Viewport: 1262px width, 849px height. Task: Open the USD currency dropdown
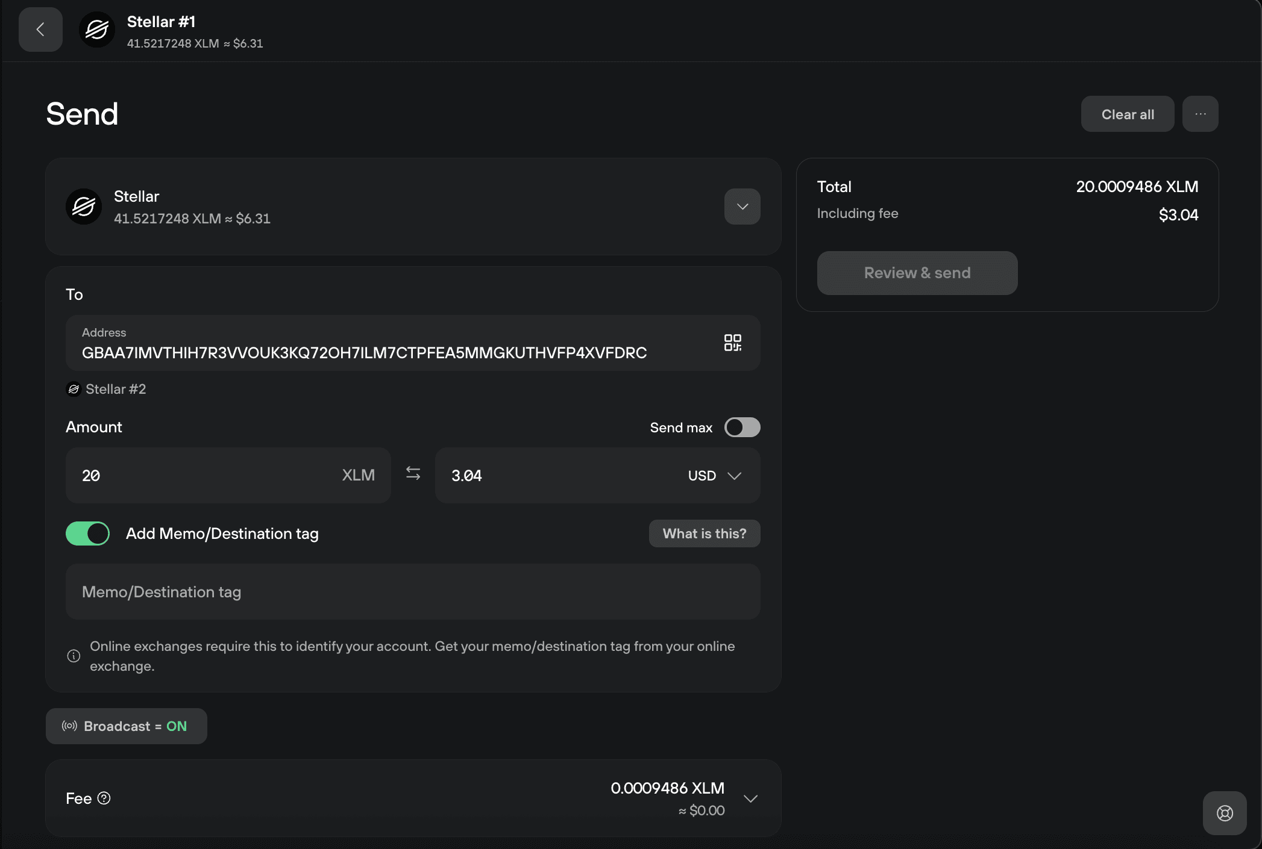tap(714, 476)
